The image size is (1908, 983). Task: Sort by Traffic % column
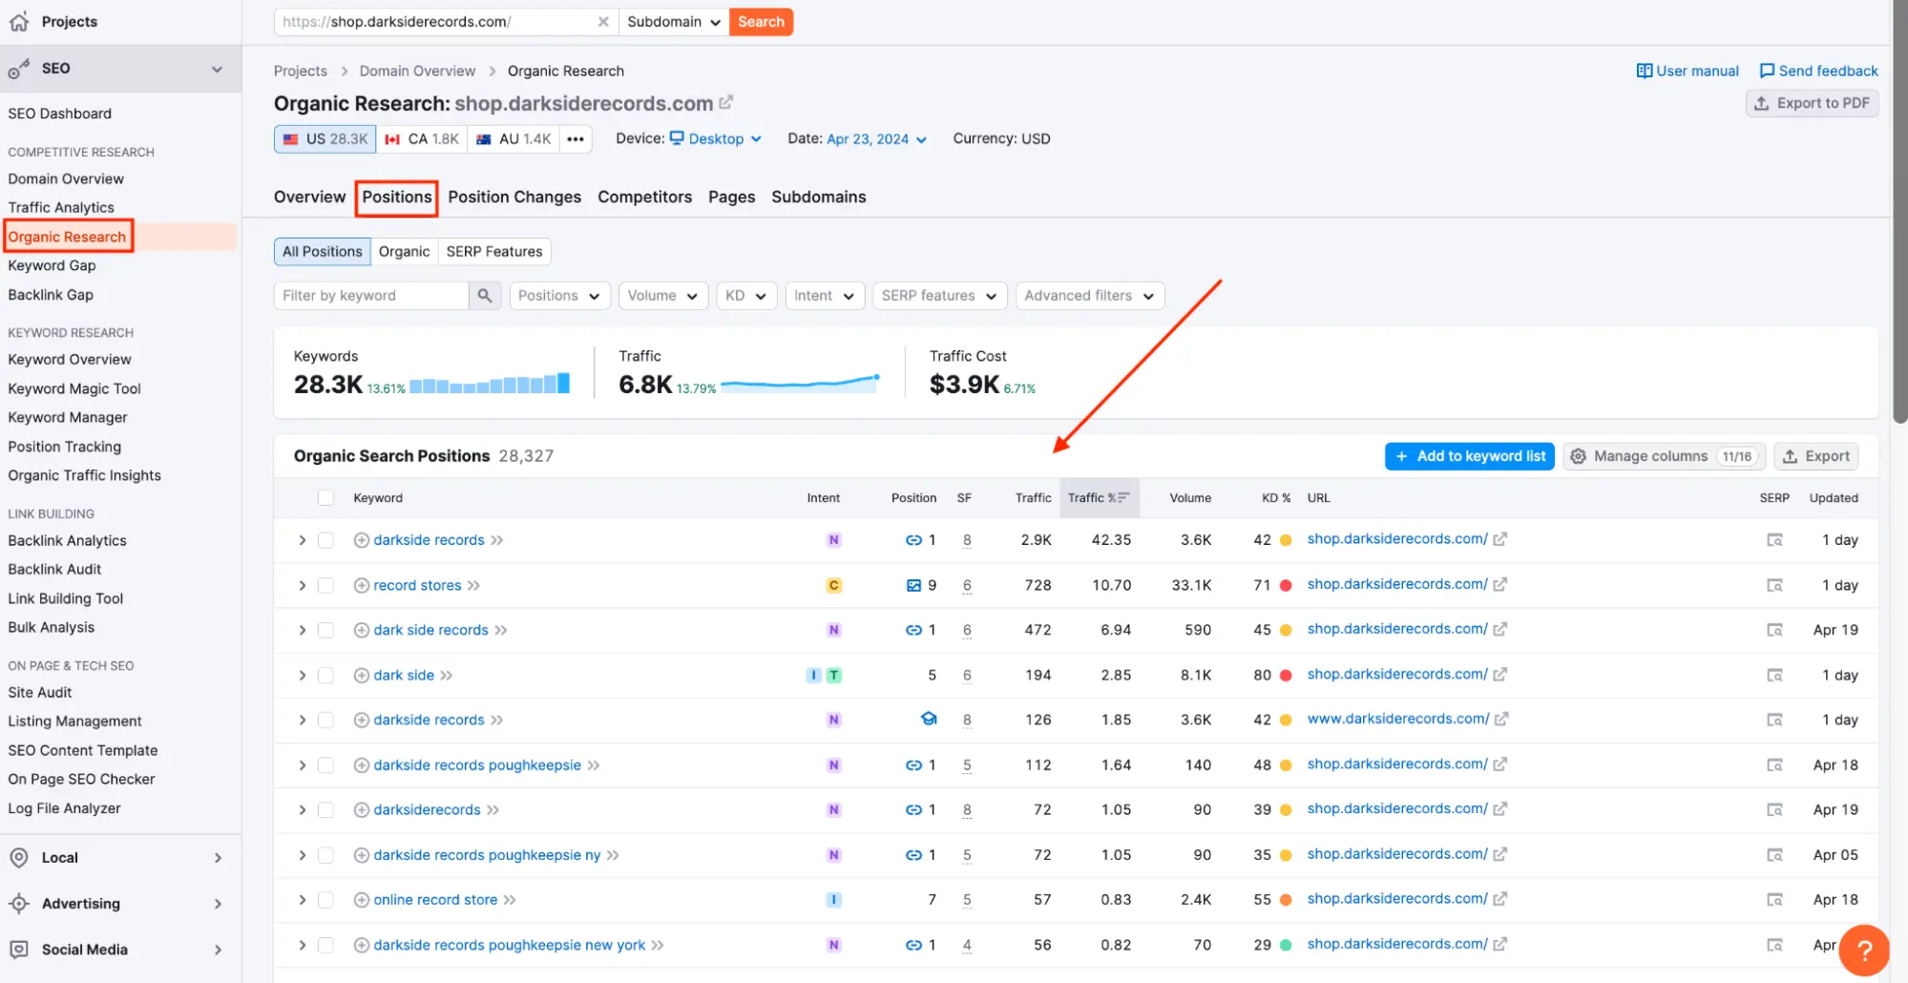pos(1099,497)
